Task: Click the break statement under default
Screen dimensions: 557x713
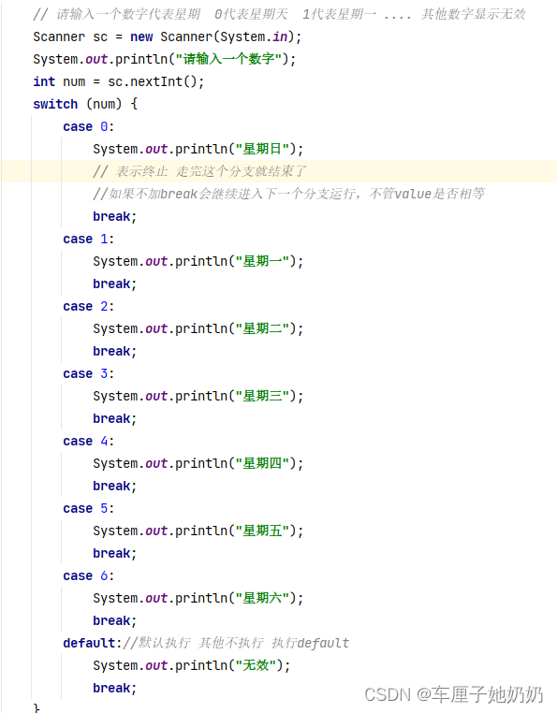Action: tap(114, 688)
